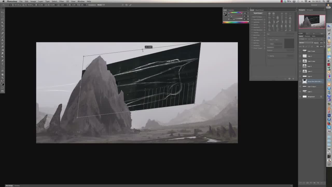Cancel the transform using the circle-slash icon
The width and height of the screenshot is (332, 187).
126,5
